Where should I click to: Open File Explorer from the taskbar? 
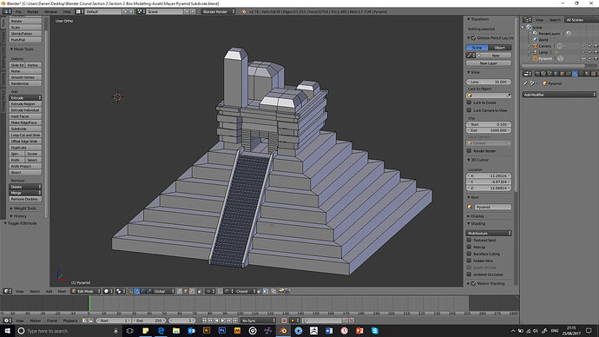point(176,331)
